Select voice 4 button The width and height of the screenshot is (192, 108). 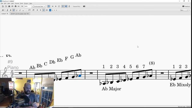pos(56,10)
